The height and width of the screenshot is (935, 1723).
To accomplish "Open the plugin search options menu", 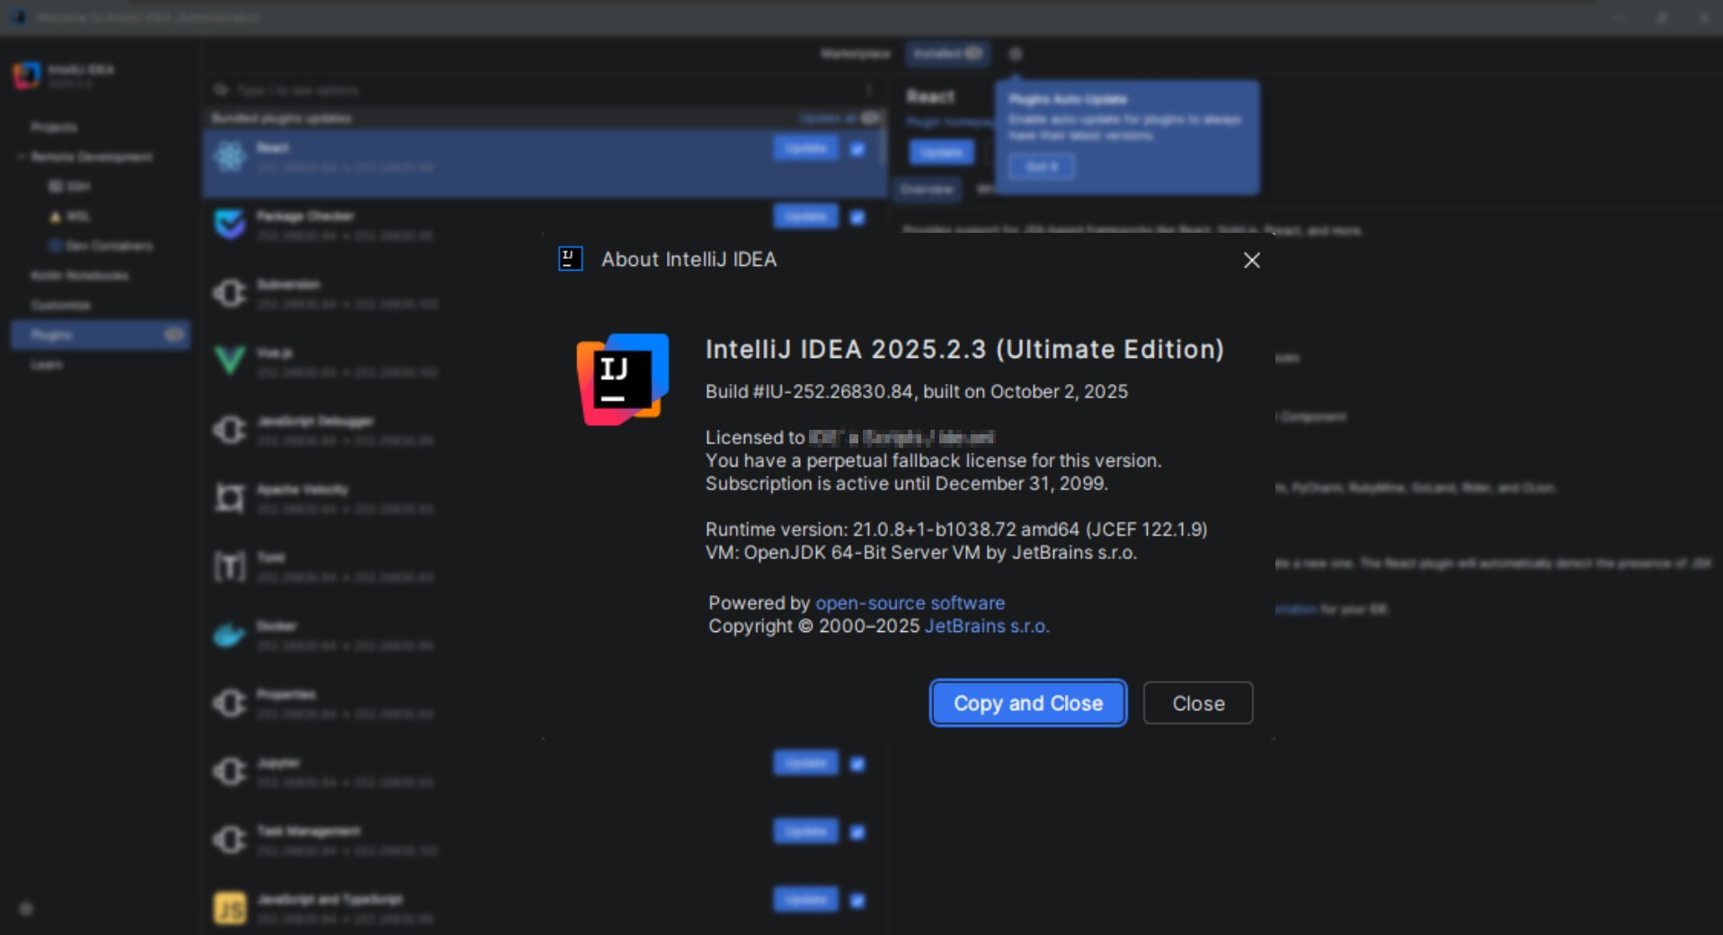I will point(868,90).
